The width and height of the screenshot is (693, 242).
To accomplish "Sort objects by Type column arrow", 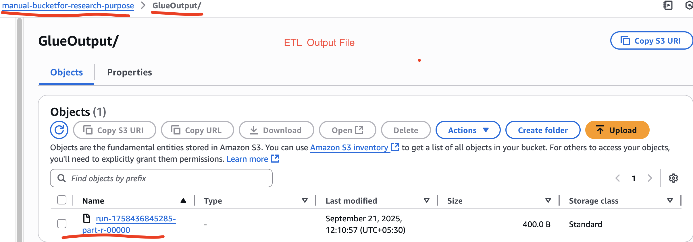I will 305,200.
